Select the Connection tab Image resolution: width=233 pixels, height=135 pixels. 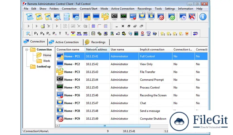click(35, 42)
